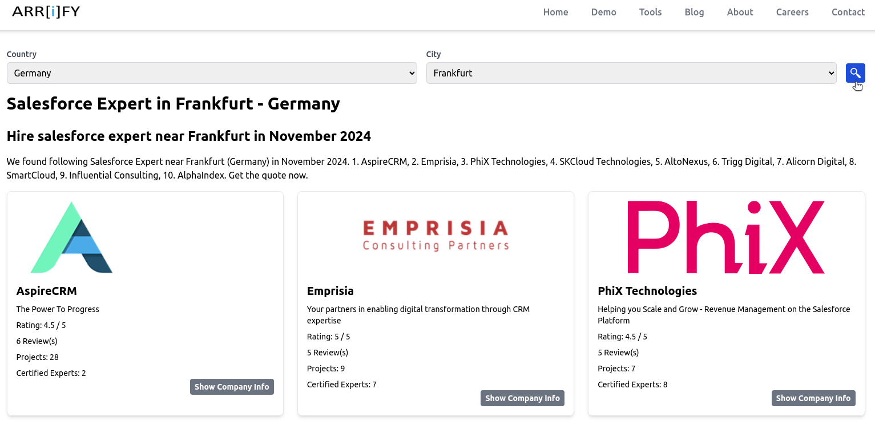Image resolution: width=875 pixels, height=425 pixels.
Task: Navigate to the Home menu item
Action: coord(555,12)
